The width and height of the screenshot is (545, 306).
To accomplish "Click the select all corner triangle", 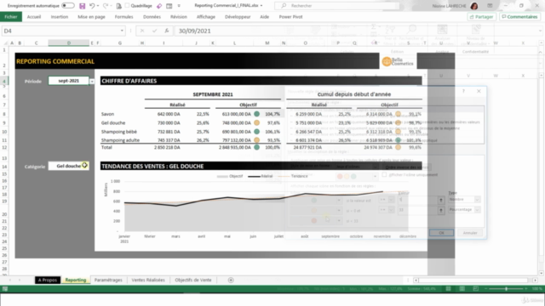I will click(5, 43).
